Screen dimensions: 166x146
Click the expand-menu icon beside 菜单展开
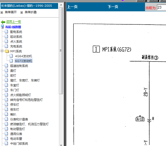tap(2, 12)
